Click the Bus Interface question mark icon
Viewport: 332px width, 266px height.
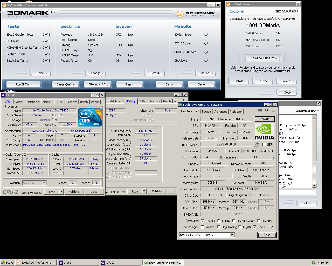273,157
